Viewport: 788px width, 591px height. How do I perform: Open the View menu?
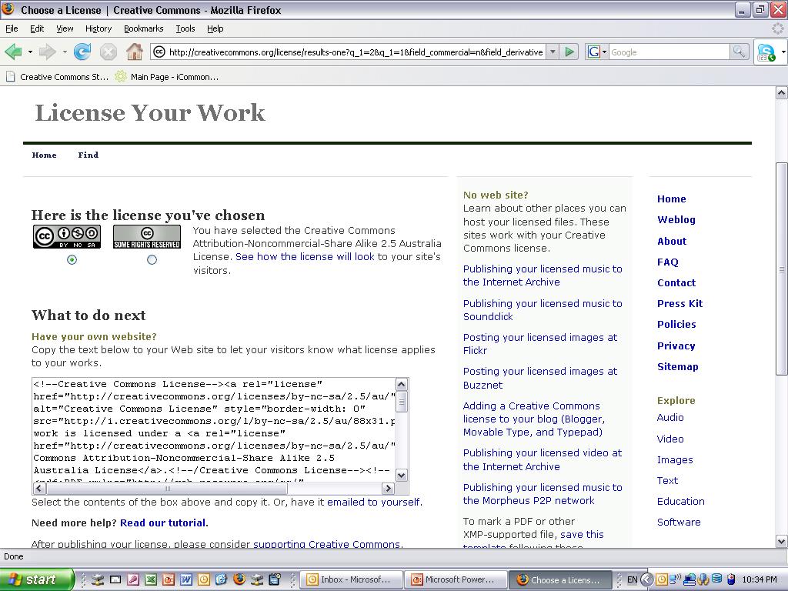[65, 28]
